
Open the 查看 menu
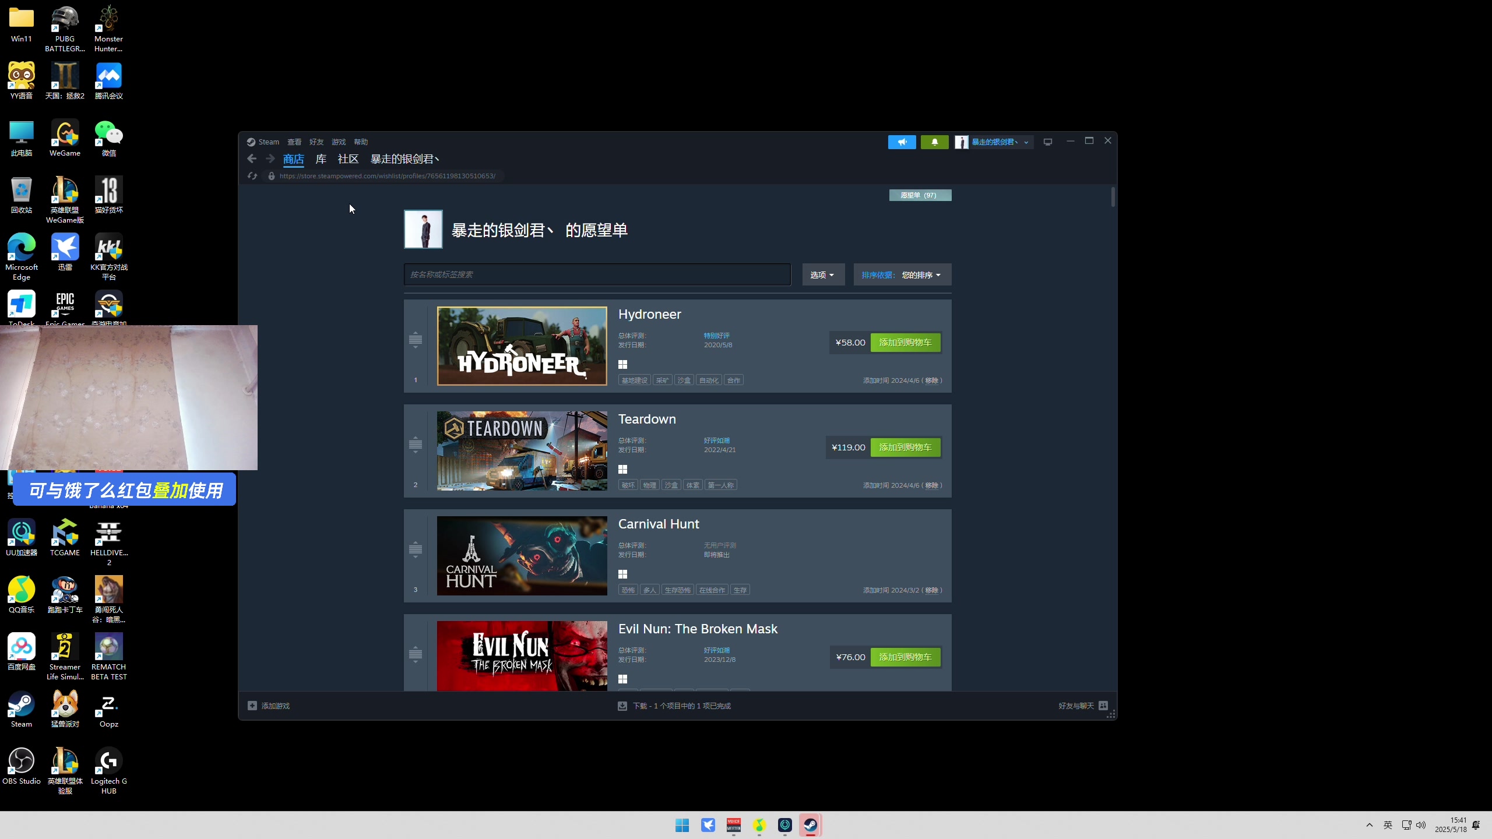294,142
